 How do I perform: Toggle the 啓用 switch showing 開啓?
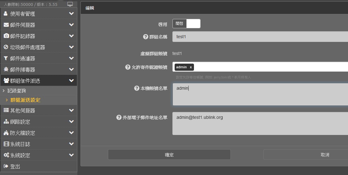tap(186, 24)
